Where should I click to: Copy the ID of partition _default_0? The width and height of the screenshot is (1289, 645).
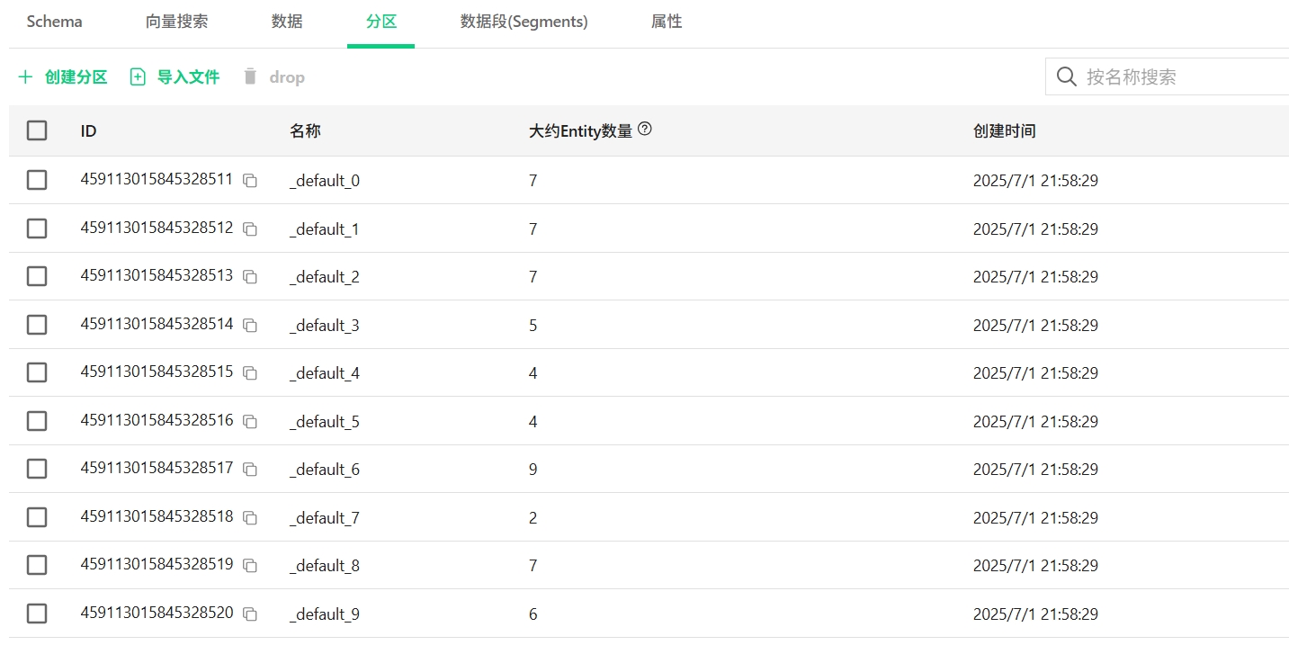pos(250,181)
